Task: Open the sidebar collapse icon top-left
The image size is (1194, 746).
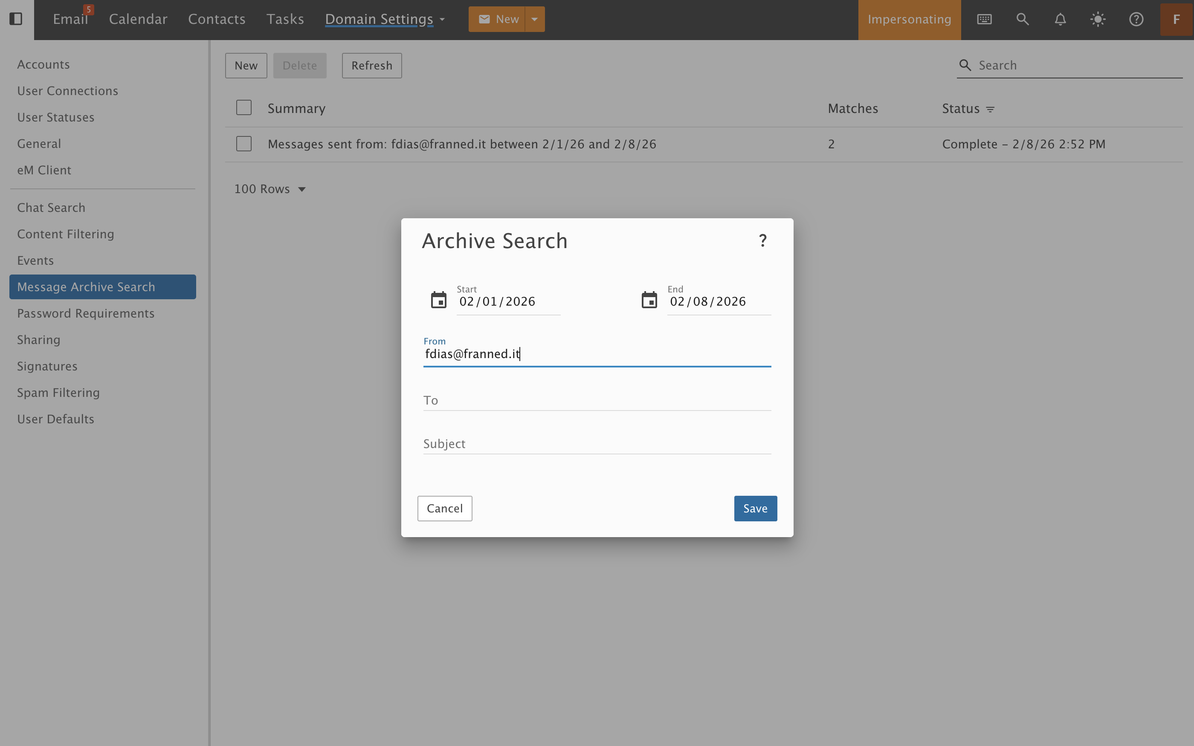Action: click(x=16, y=19)
